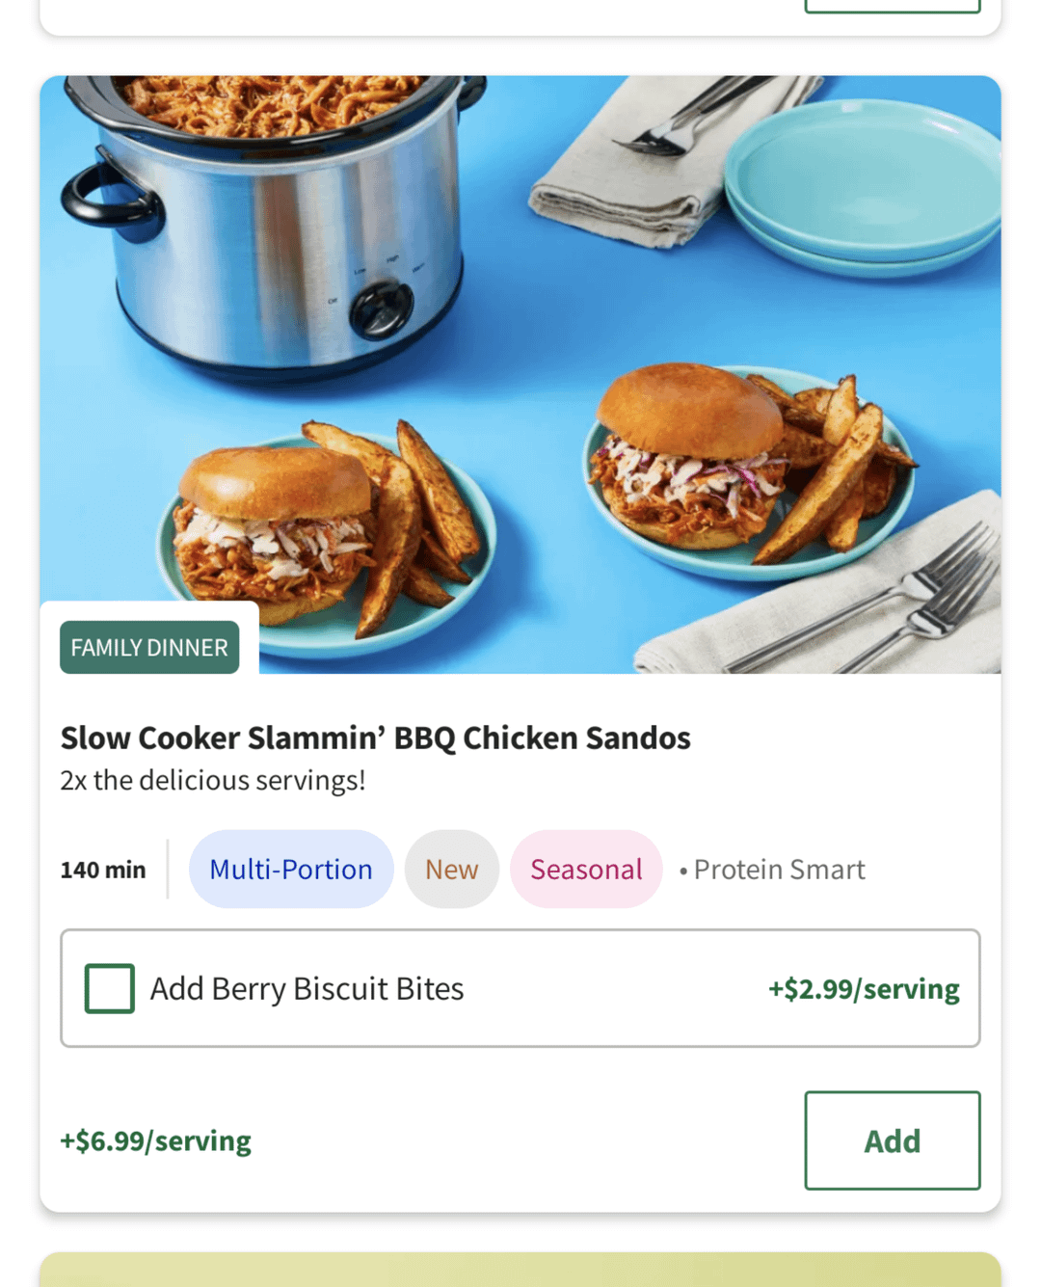The width and height of the screenshot is (1041, 1287).
Task: Click the Protein Smart label
Action: pos(779,870)
